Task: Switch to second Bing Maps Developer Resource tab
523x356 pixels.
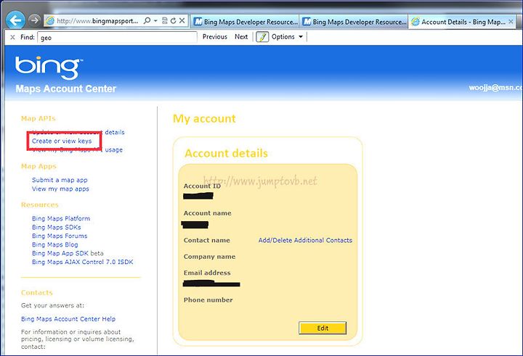Action: point(354,22)
